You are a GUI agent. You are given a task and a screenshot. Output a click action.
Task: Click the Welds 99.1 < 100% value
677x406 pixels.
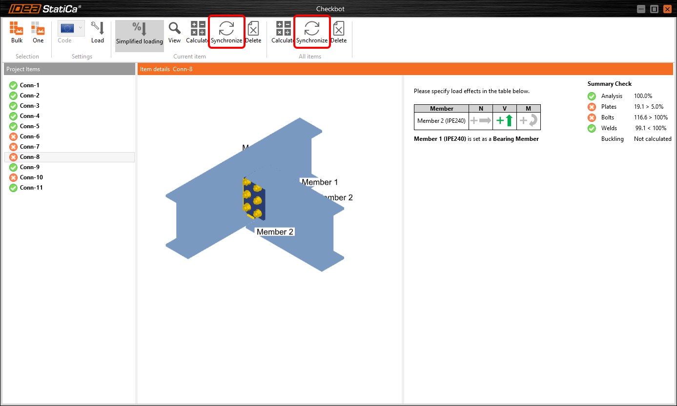651,128
